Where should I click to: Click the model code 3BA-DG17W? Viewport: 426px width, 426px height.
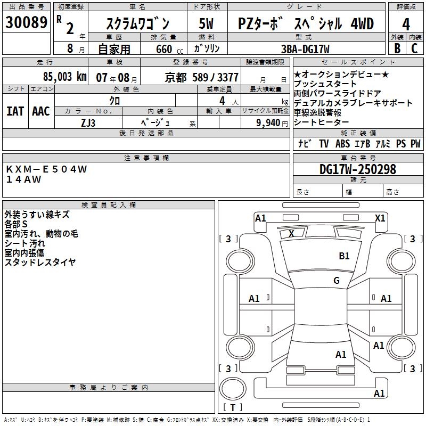305,49
